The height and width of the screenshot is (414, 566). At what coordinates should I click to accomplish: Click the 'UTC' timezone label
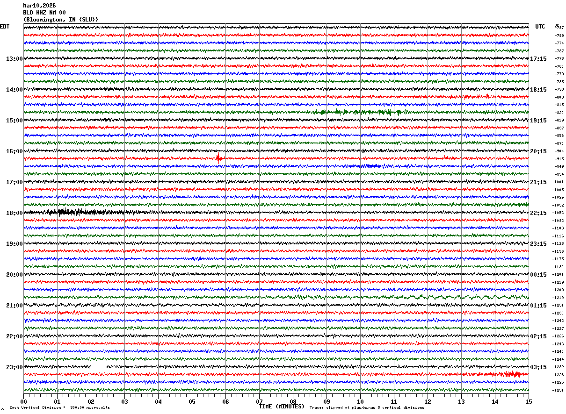pyautogui.click(x=540, y=27)
